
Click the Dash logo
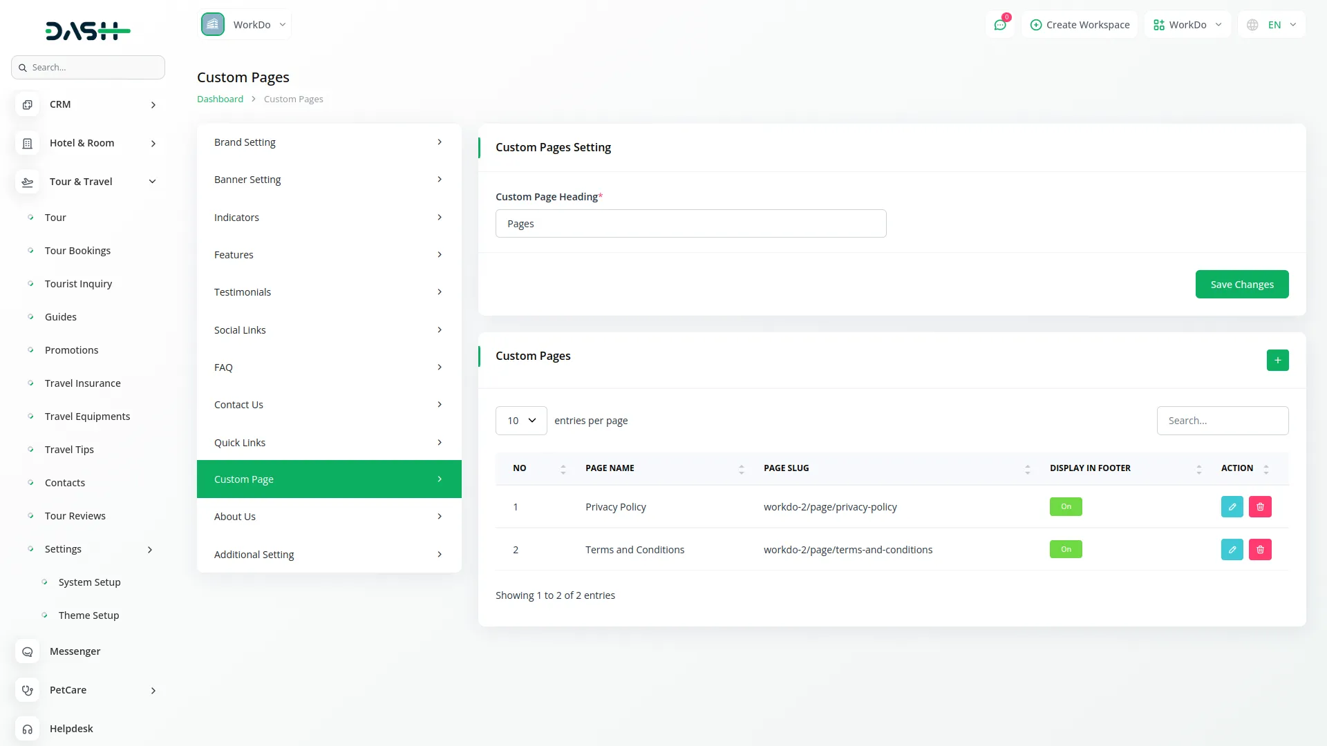[x=88, y=30]
